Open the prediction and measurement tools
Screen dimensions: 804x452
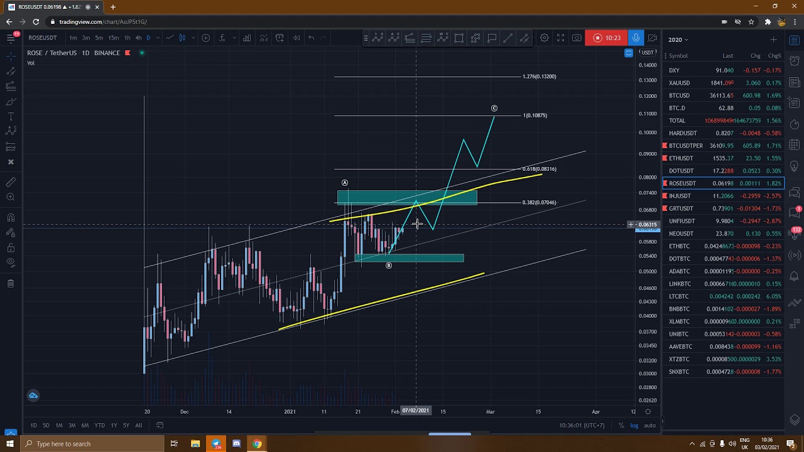click(11, 147)
